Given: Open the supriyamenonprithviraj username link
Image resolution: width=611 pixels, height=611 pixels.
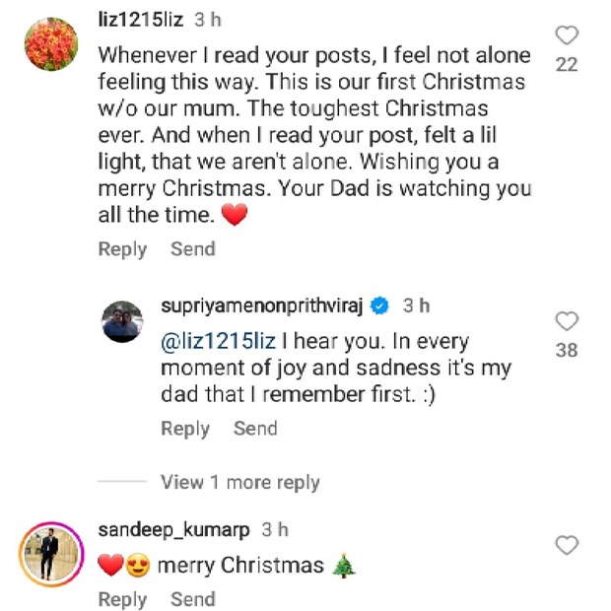Looking at the screenshot, I should coord(263,306).
